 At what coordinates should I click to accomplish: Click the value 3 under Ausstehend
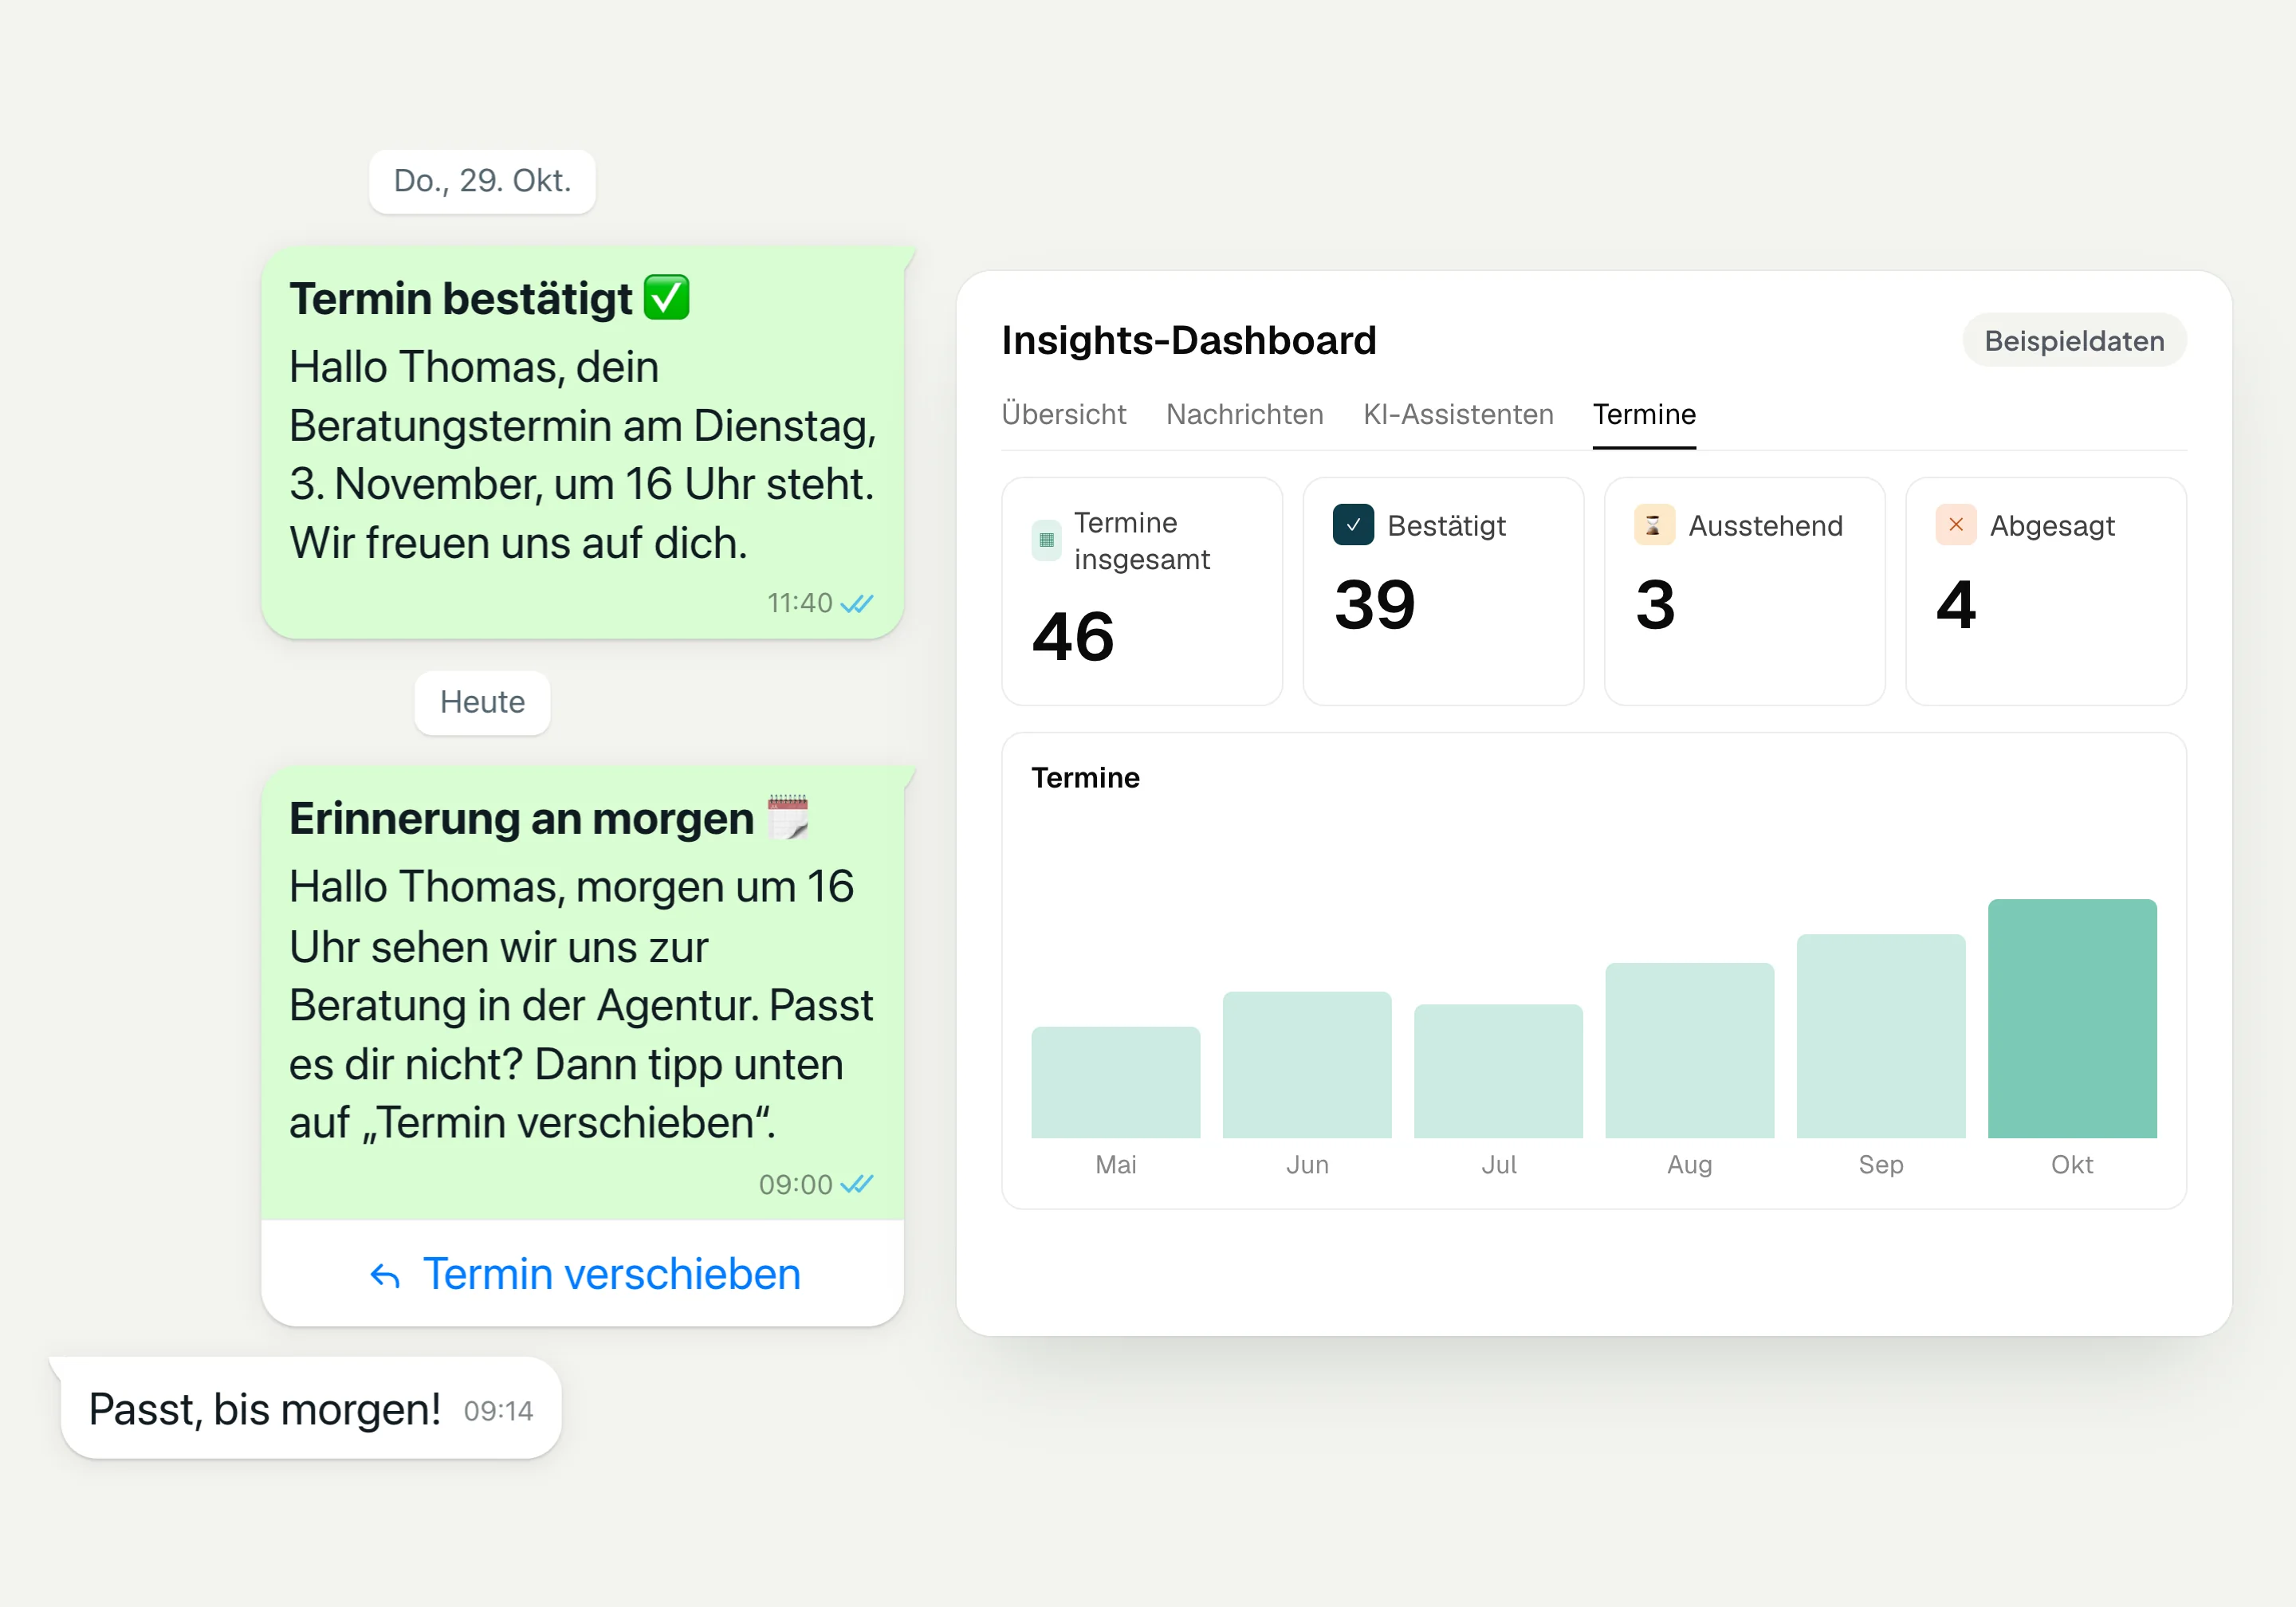point(1655,605)
